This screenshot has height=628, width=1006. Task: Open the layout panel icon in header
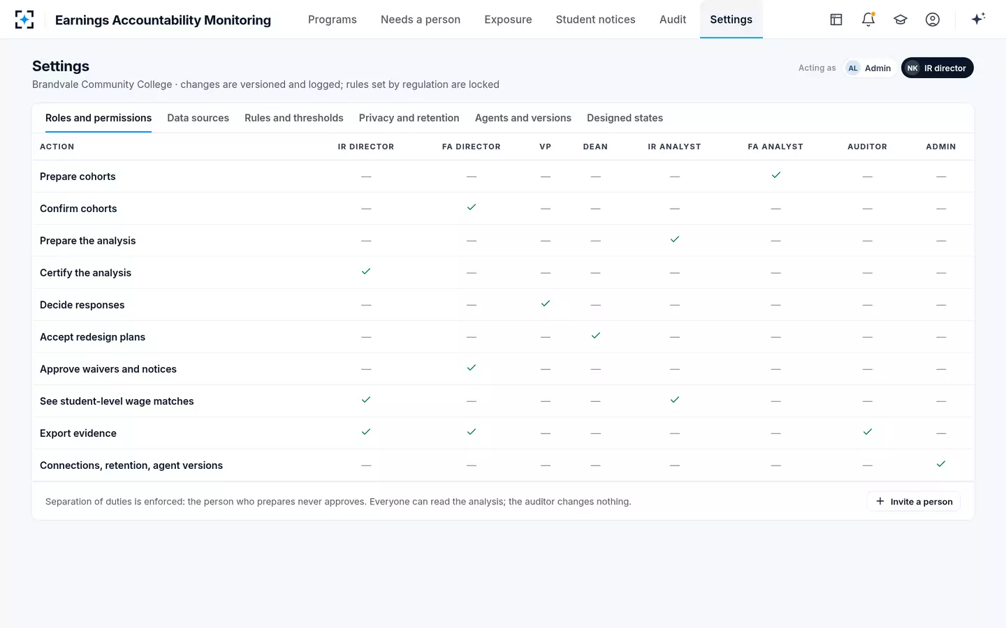click(836, 20)
